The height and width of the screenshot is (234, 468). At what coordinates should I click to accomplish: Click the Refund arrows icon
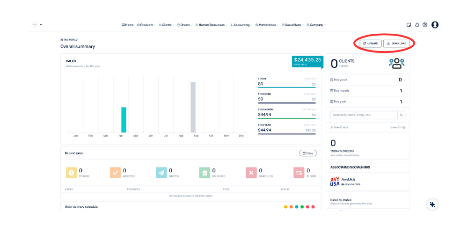pos(299,173)
